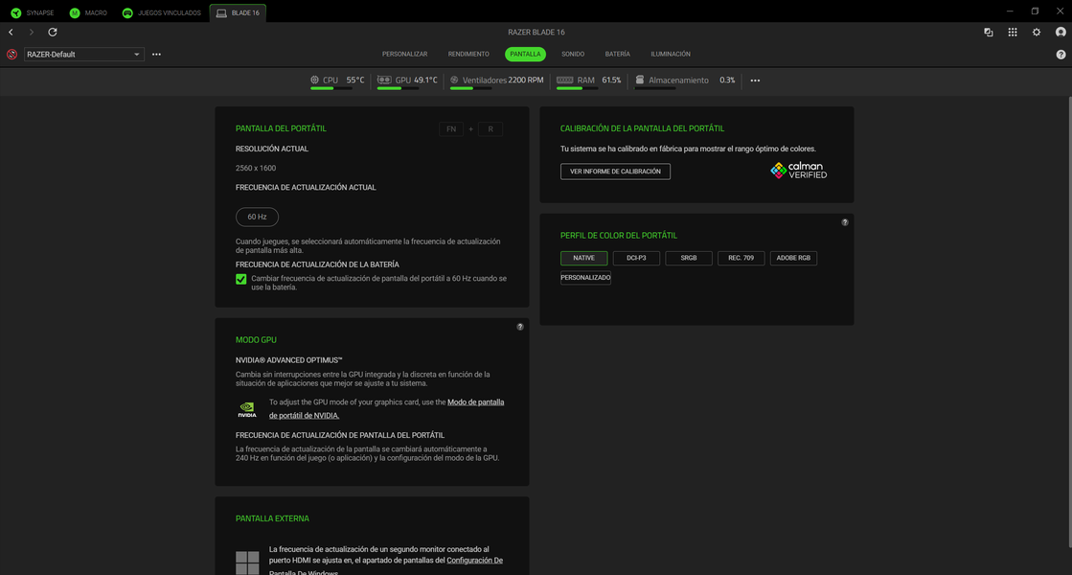Open Synapse settings gear
Screen dimensions: 1072x575
pyautogui.click(x=1037, y=33)
